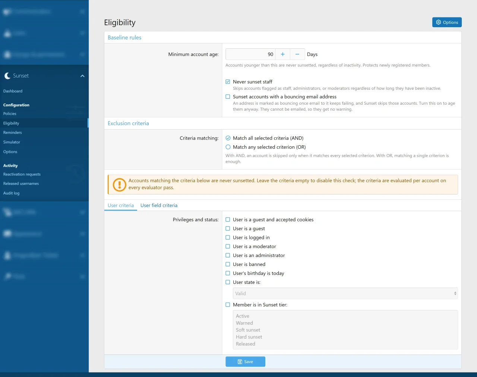This screenshot has width=477, height=377.
Task: Decrease minimum account age with minus button
Action: tap(297, 54)
